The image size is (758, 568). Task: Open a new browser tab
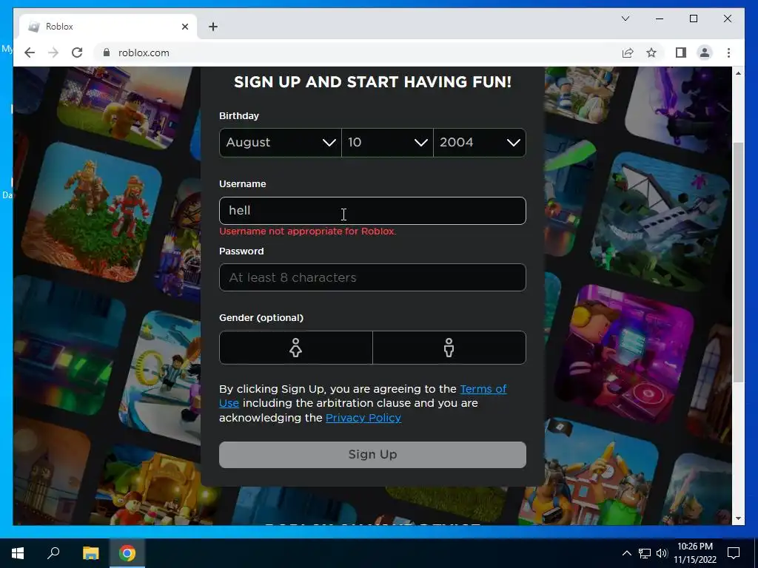[x=213, y=27]
